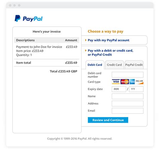Screen dimensions: 159x150
Task: Click the first gray window control dot
Action: 10,5
